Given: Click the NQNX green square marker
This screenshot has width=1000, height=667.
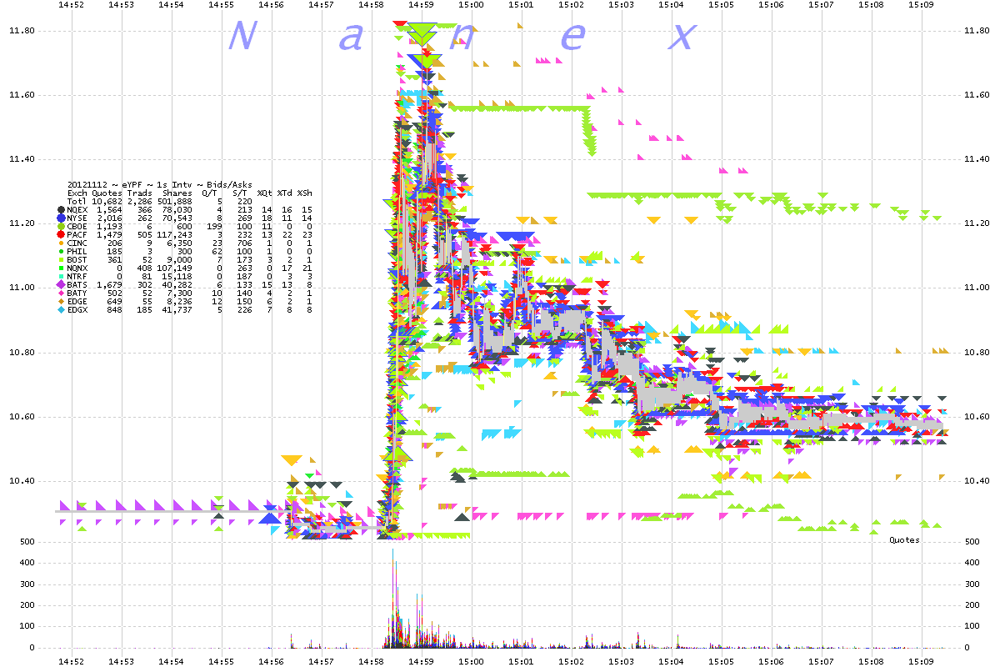Looking at the screenshot, I should [61, 268].
